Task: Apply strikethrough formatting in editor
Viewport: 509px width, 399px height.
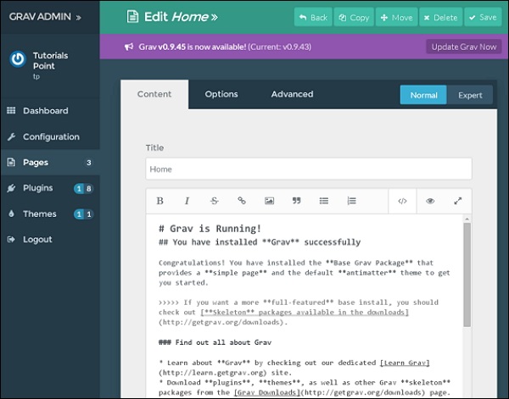Action: coord(214,201)
